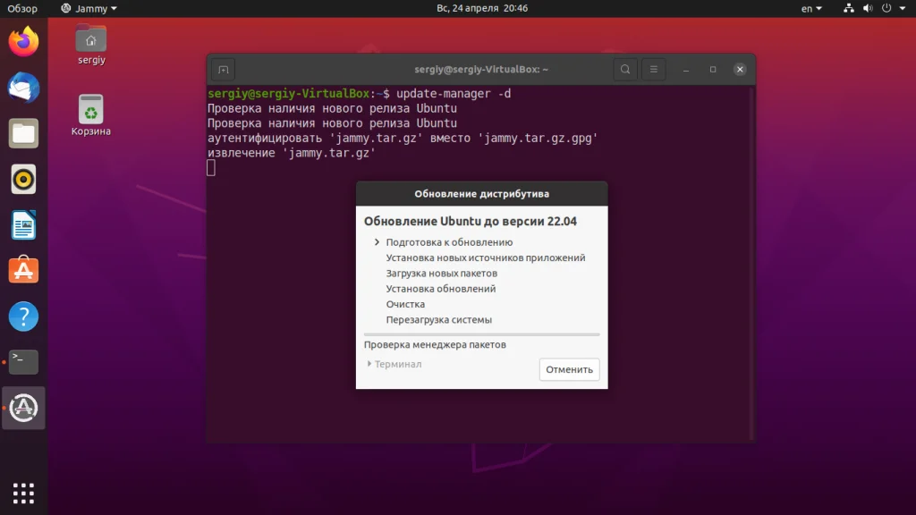The image size is (916, 515).
Task: Open the search icon in the terminal titlebar
Action: (x=625, y=68)
